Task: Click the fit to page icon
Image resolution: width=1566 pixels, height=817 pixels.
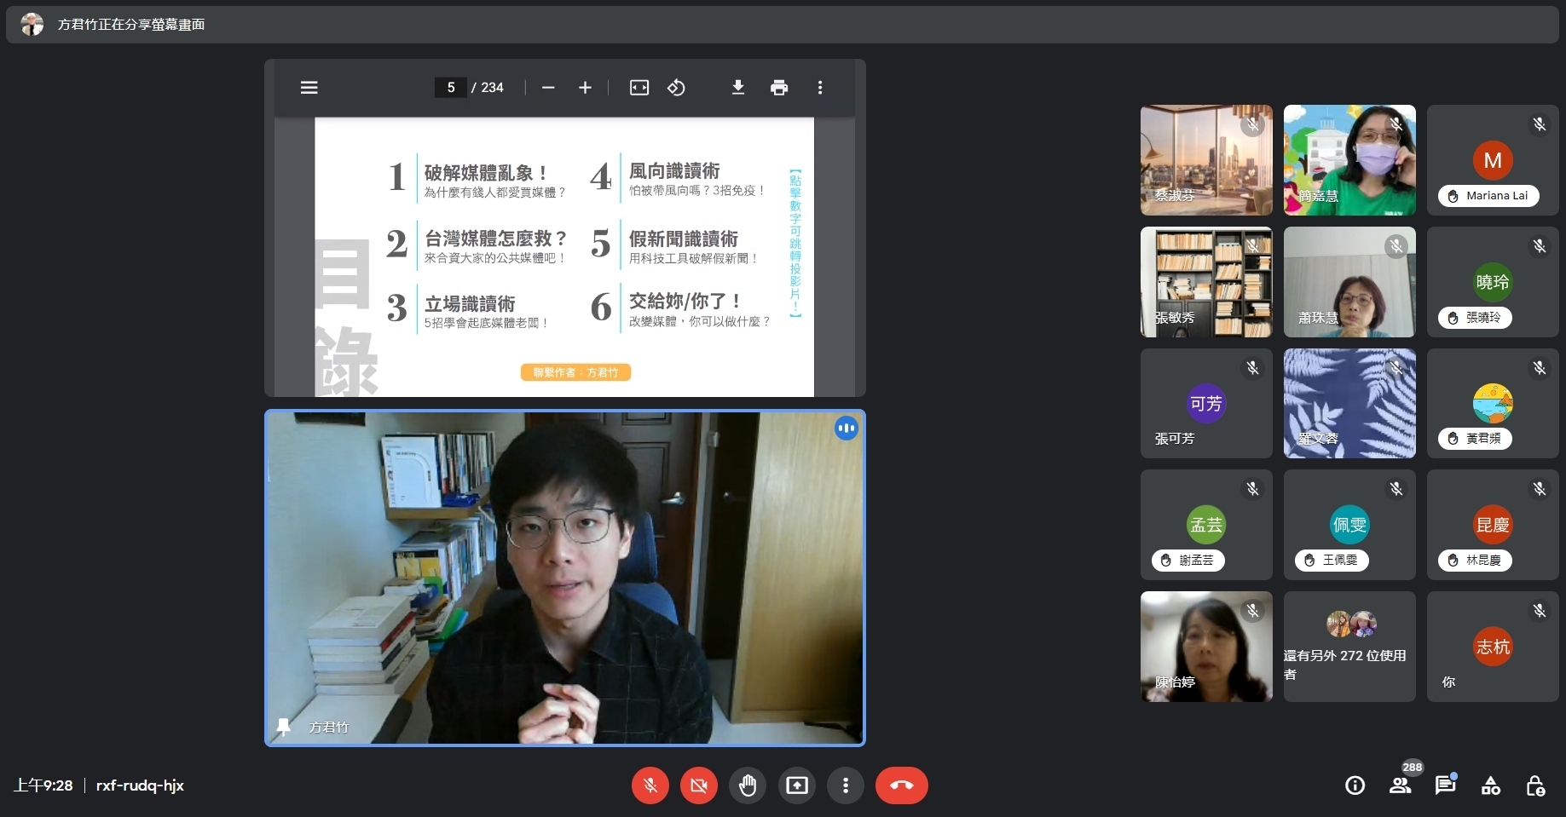Action: (639, 88)
